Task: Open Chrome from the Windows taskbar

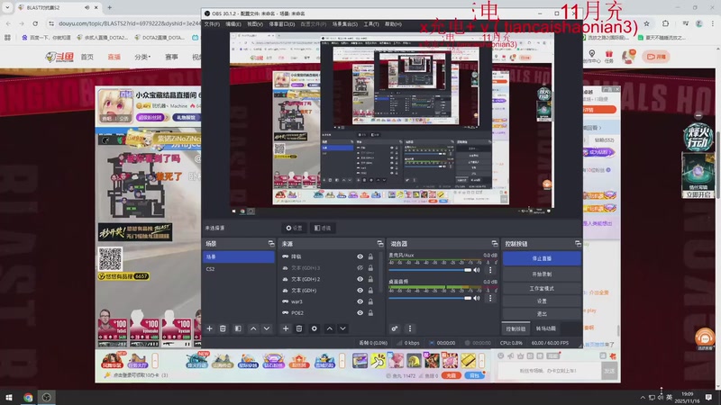Action: [x=28, y=397]
